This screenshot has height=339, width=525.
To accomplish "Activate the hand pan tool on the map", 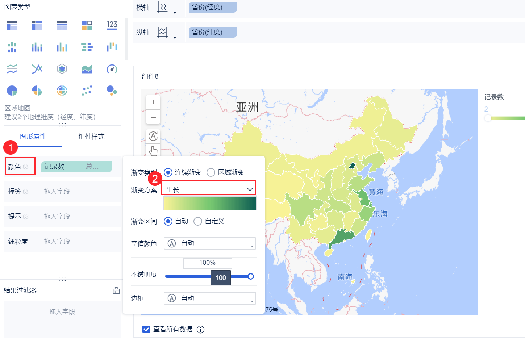I will pos(153,151).
